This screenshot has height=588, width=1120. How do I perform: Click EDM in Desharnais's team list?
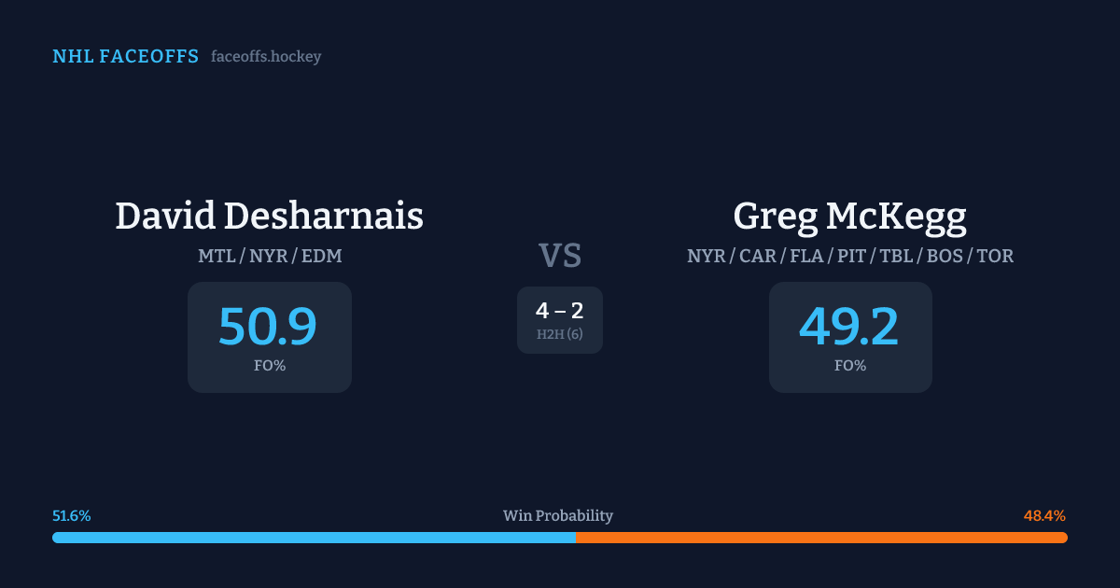pos(321,256)
